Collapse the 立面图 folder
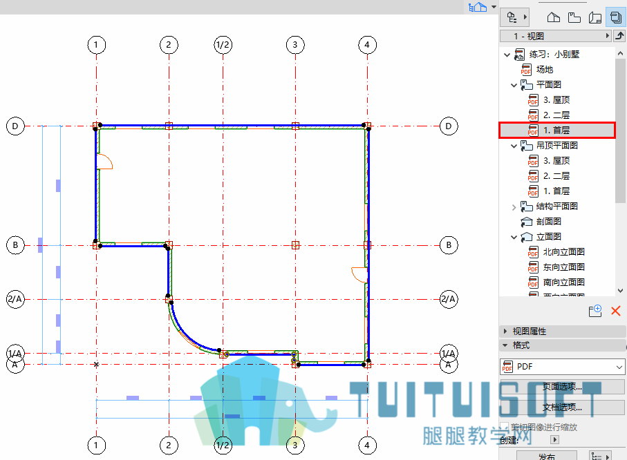627x460 pixels. click(x=514, y=237)
